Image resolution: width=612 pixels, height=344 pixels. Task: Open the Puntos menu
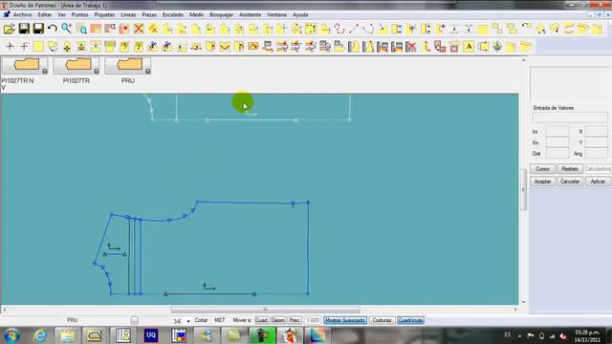pyautogui.click(x=79, y=14)
